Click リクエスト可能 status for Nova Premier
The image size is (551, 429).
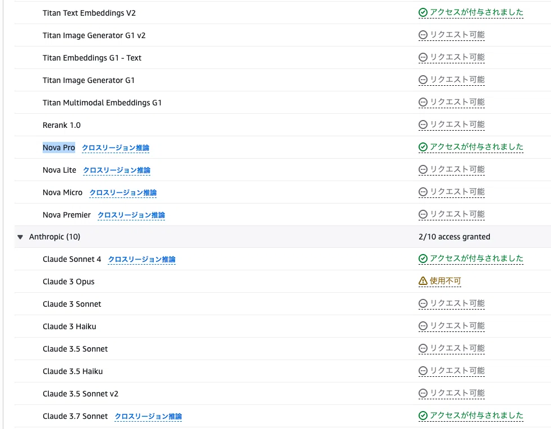click(457, 214)
